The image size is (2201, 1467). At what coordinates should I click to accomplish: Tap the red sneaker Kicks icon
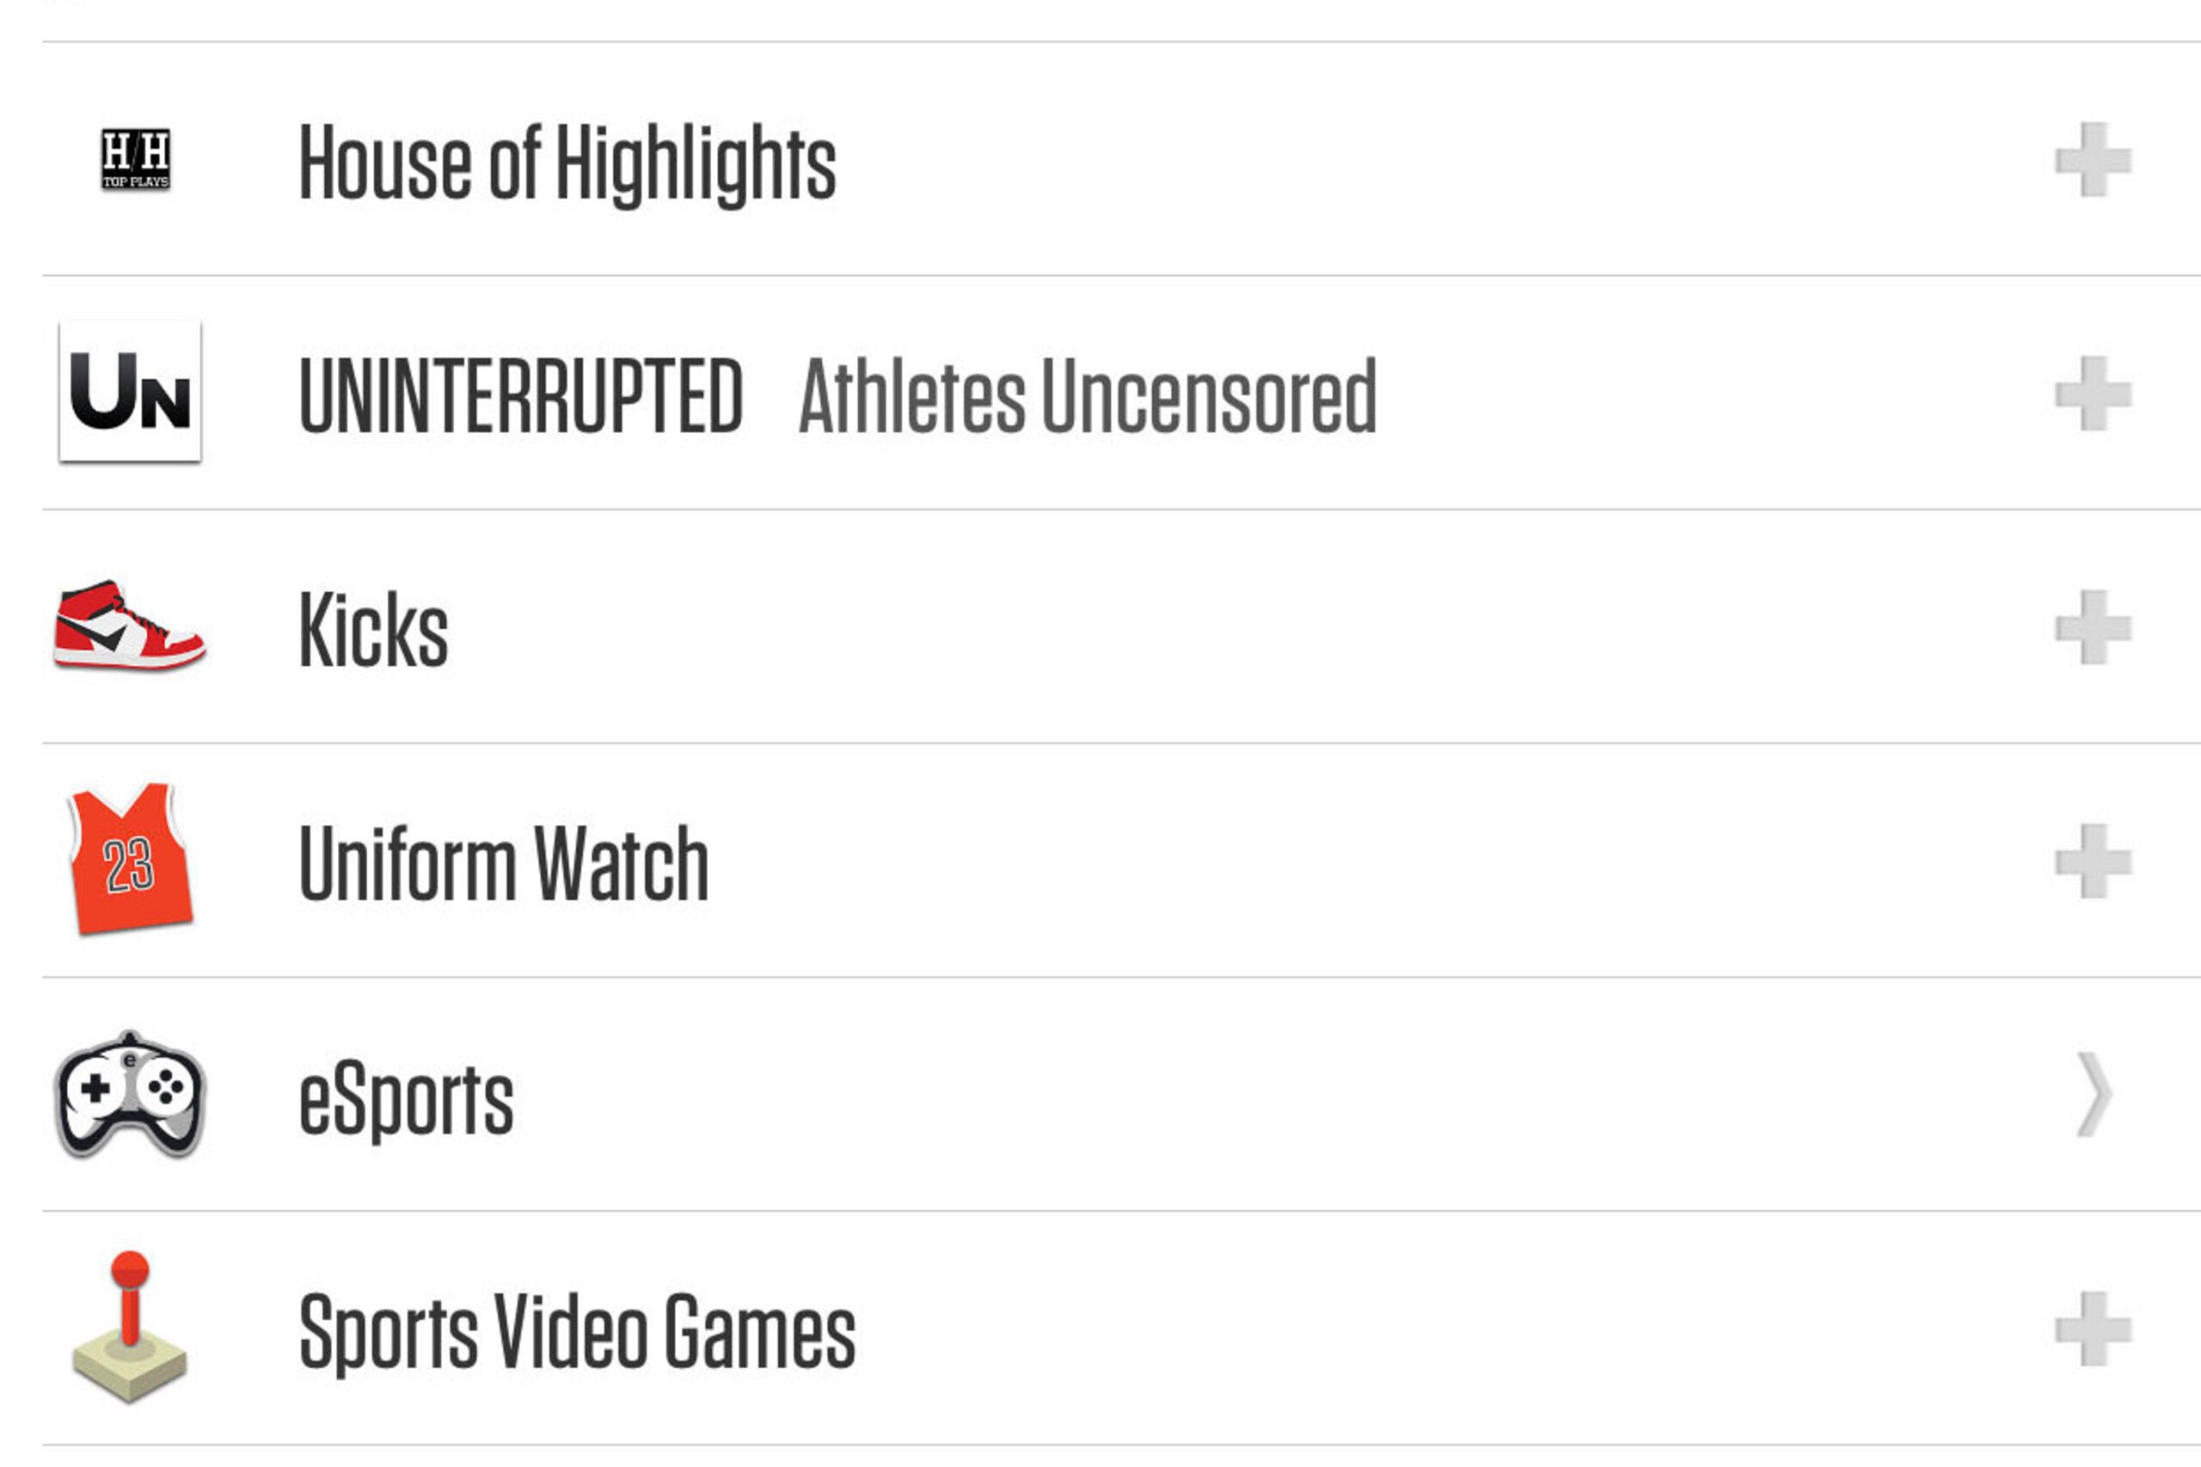coord(129,625)
